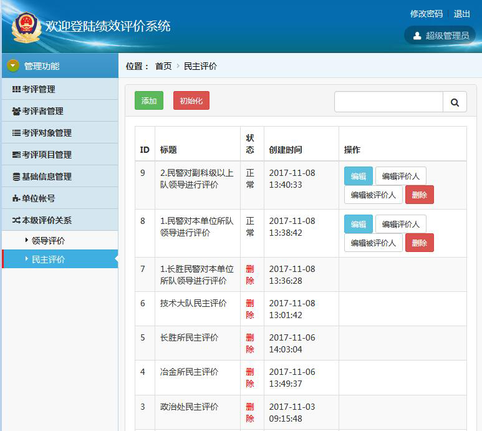Click the super administrator user icon
482x431 pixels.
tap(418, 36)
